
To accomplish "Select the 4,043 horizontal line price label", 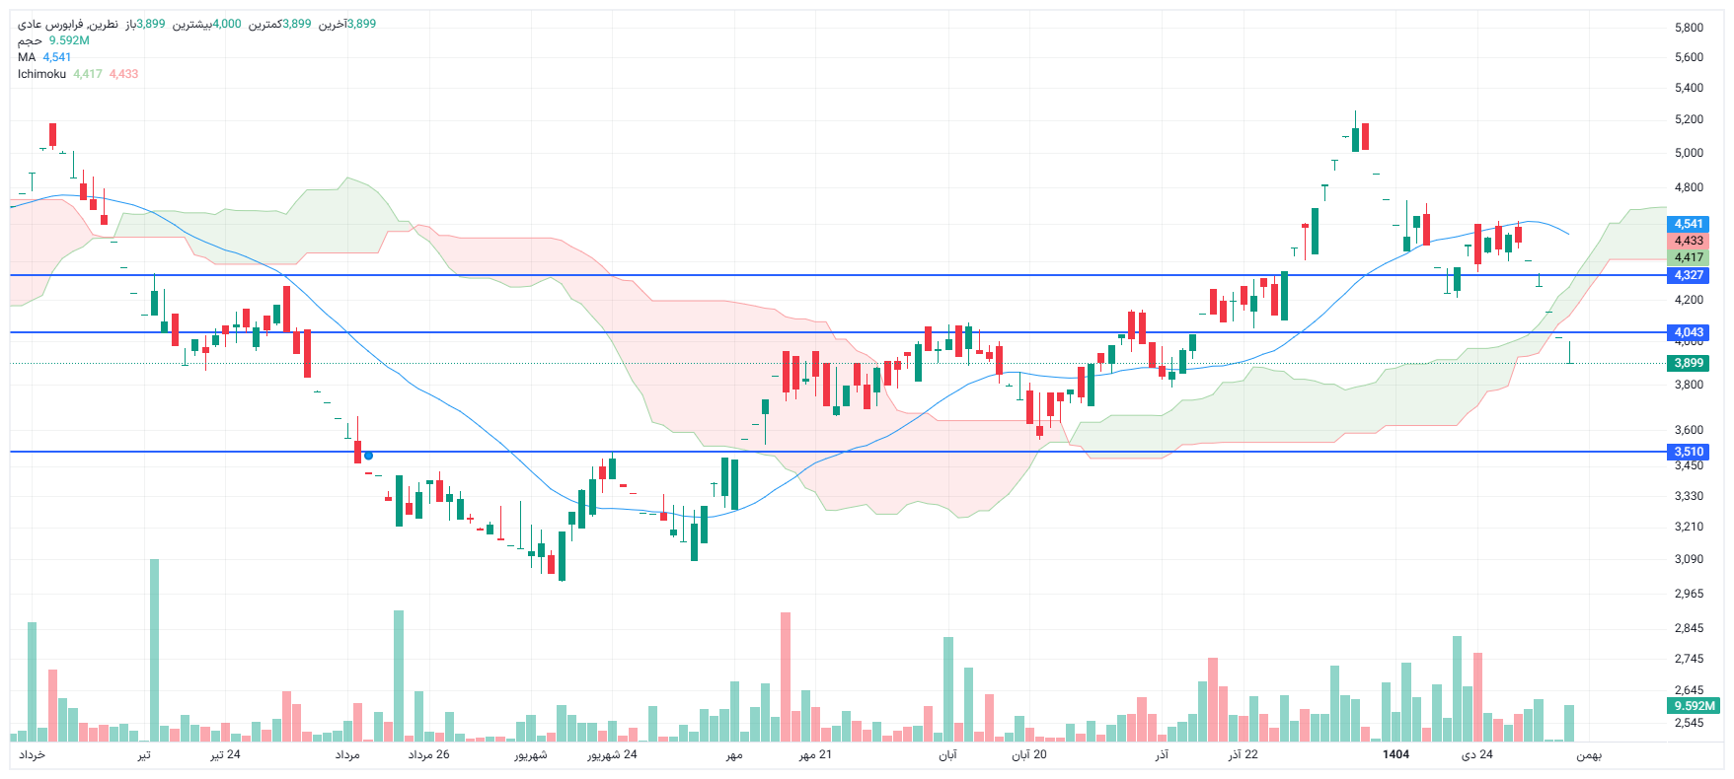I will 1688,332.
